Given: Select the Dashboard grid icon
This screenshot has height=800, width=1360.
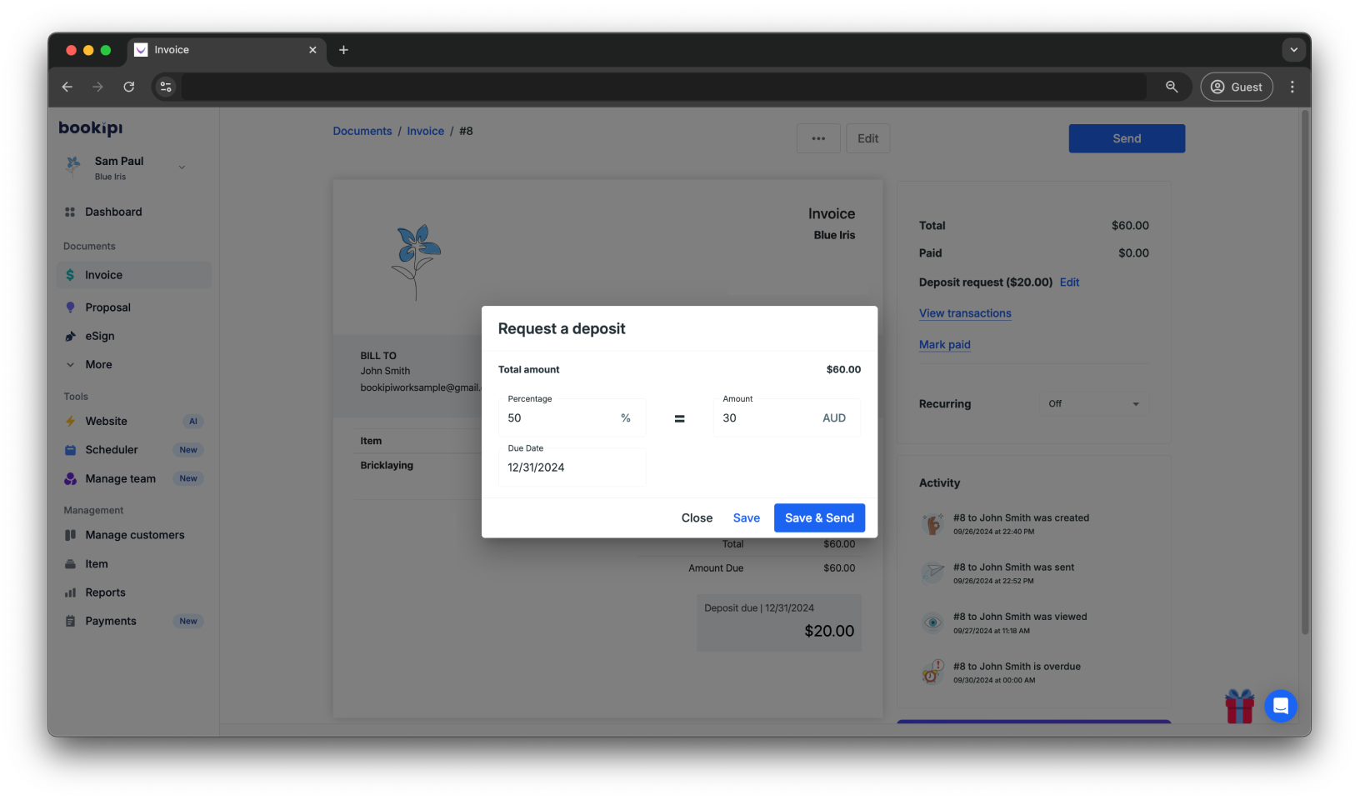Looking at the screenshot, I should (x=71, y=212).
